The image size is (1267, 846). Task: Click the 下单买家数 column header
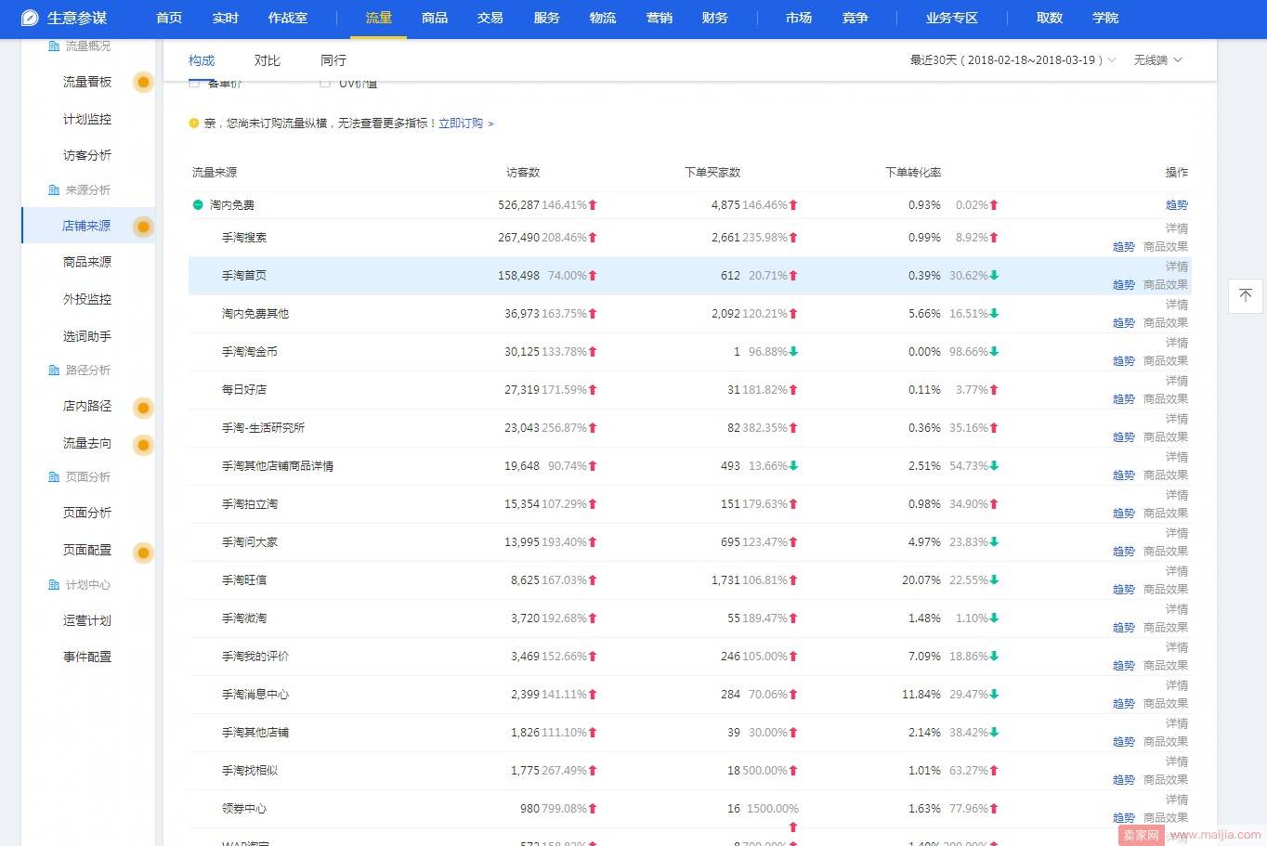712,173
